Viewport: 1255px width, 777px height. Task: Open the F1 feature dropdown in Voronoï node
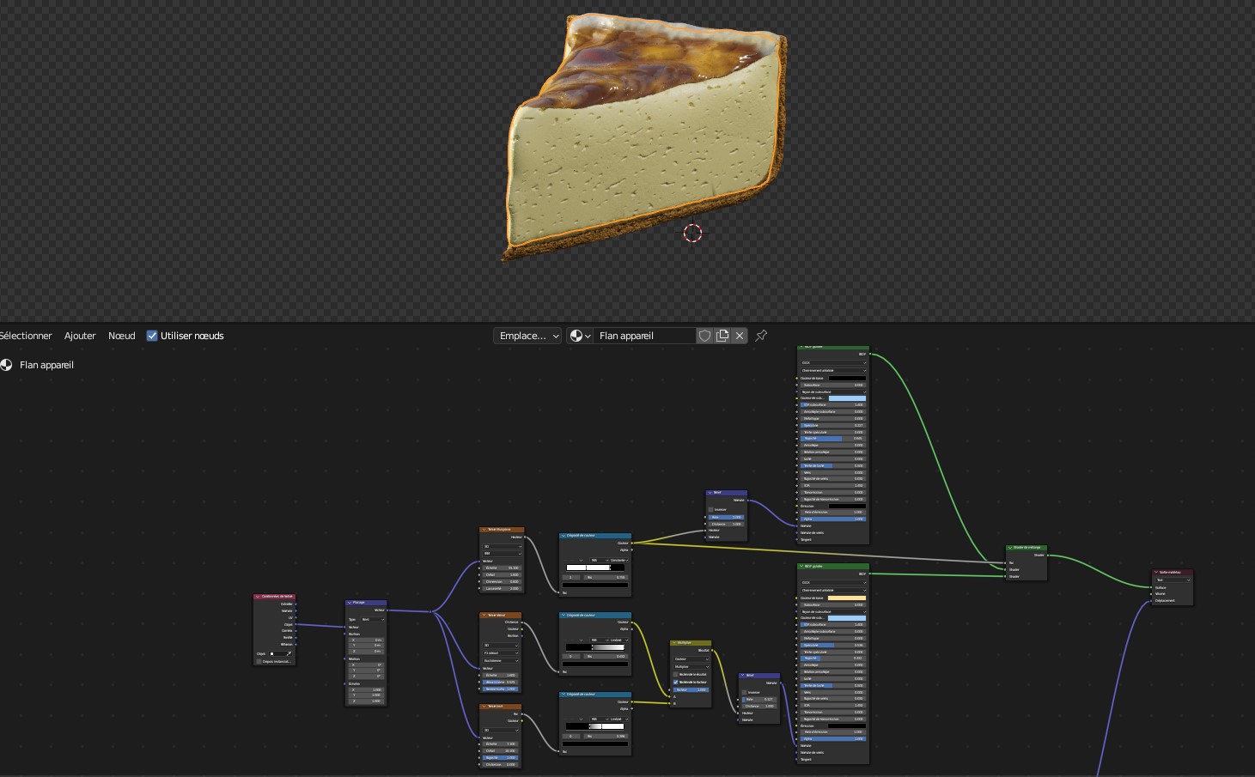coord(502,653)
